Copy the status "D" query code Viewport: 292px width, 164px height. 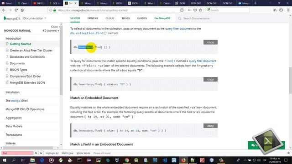pos(210,79)
